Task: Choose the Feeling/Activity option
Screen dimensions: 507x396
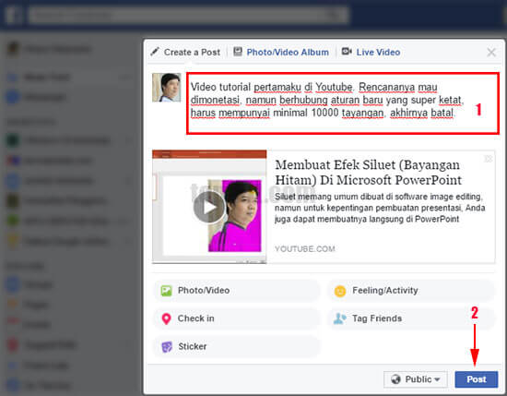Action: pos(411,291)
